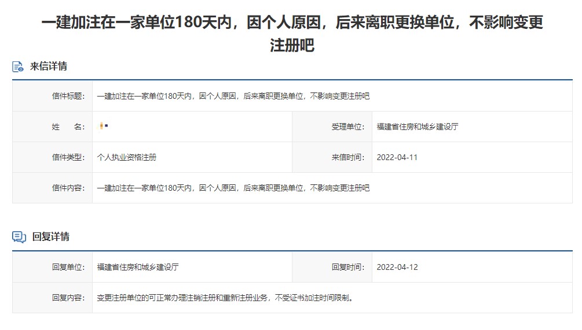The image size is (582, 330).
Task: Click the received date 2022-04-11
Action: [x=397, y=157]
